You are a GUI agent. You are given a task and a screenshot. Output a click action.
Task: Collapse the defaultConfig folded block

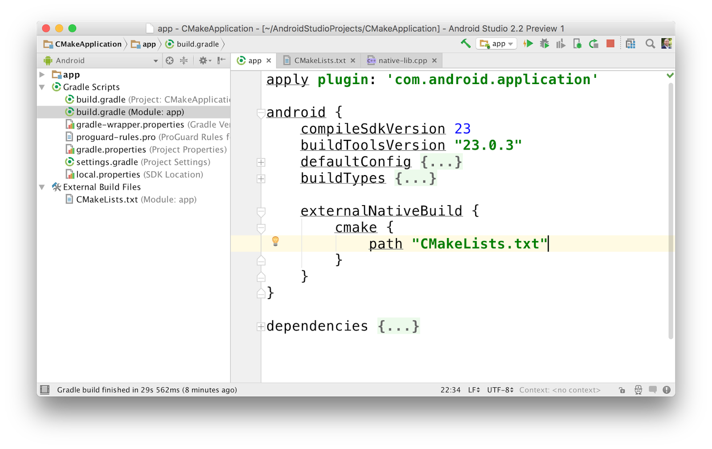coord(260,162)
